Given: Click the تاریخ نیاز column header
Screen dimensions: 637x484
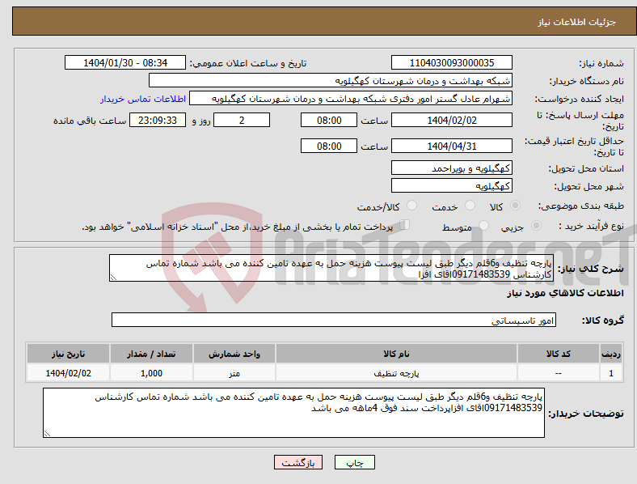Looking at the screenshot, I should click(x=68, y=354).
